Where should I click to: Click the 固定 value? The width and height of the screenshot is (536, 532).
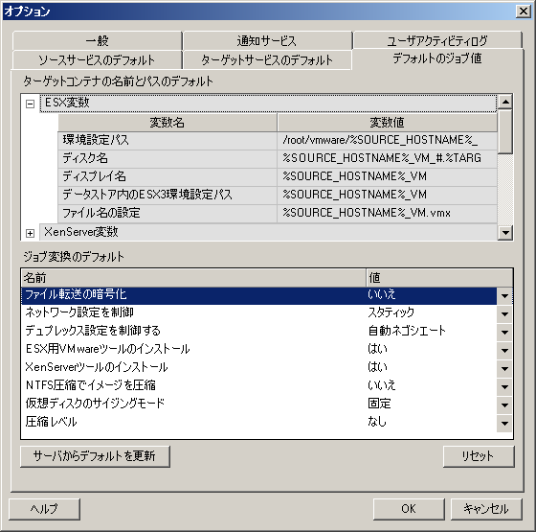coord(379,404)
